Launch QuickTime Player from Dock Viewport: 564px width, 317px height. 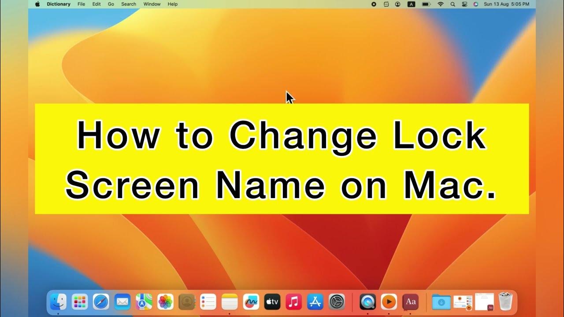(x=367, y=302)
